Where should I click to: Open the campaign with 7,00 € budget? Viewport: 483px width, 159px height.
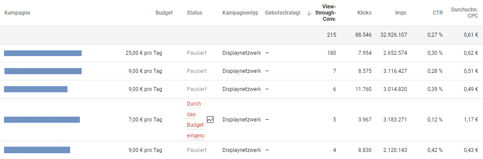[x=42, y=120]
